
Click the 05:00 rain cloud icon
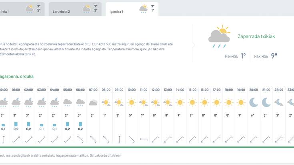[68, 102]
